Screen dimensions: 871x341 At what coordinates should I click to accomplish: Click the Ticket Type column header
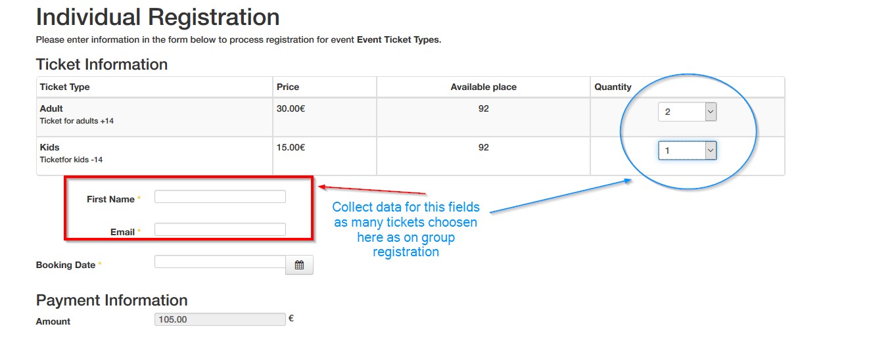pyautogui.click(x=64, y=87)
